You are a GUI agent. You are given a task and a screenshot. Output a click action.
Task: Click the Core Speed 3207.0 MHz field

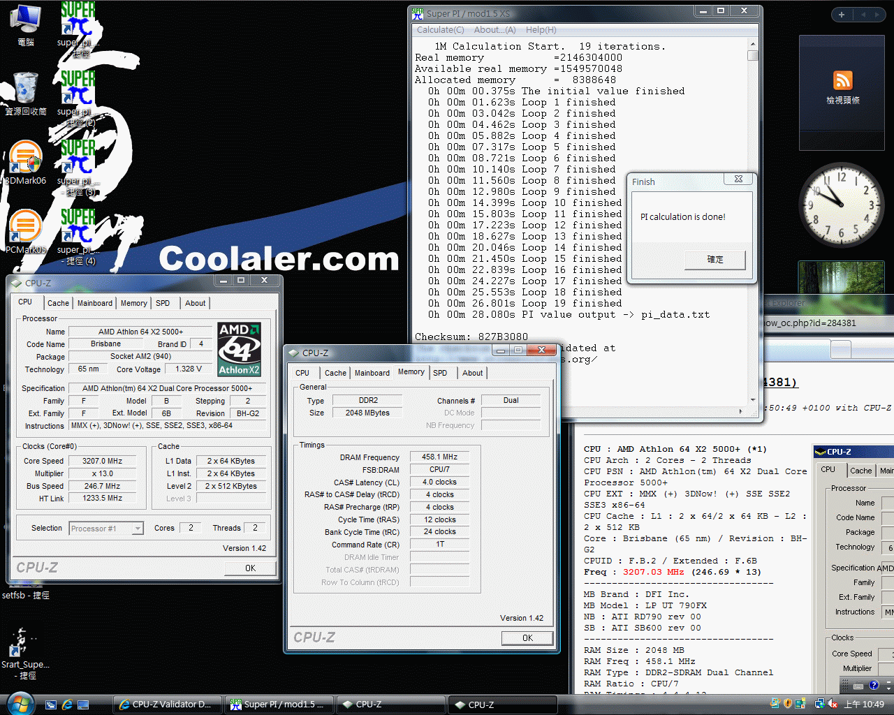point(103,462)
